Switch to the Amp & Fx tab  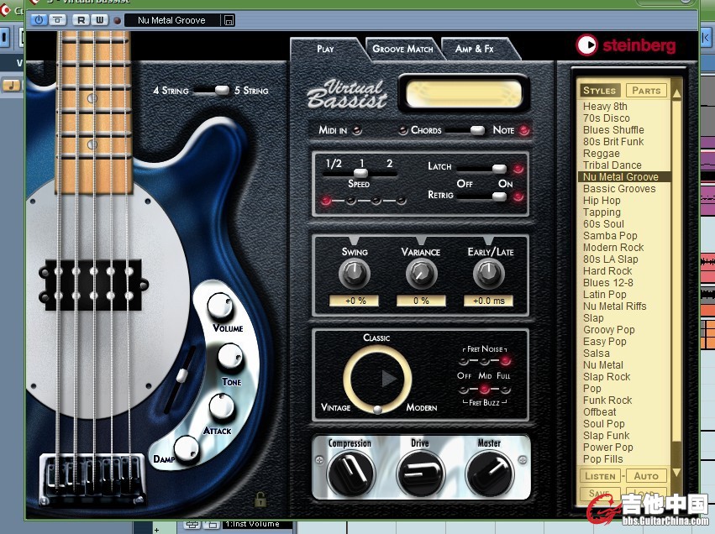point(475,49)
